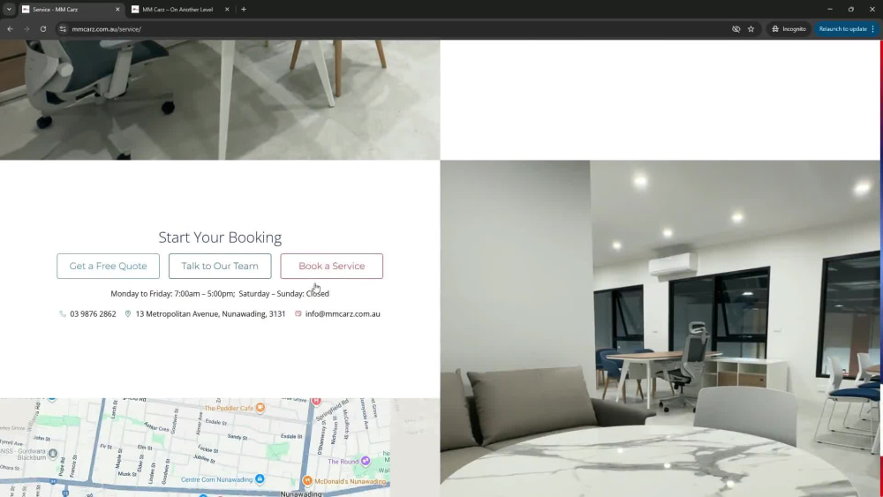This screenshot has height=497, width=883.
Task: Click The Peddler Cafe map marker
Action: coord(260,408)
